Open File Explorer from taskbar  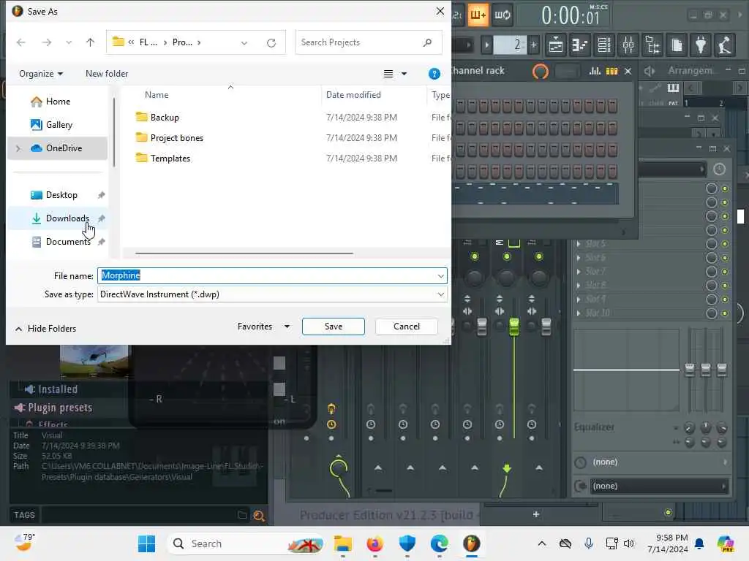tap(343, 543)
